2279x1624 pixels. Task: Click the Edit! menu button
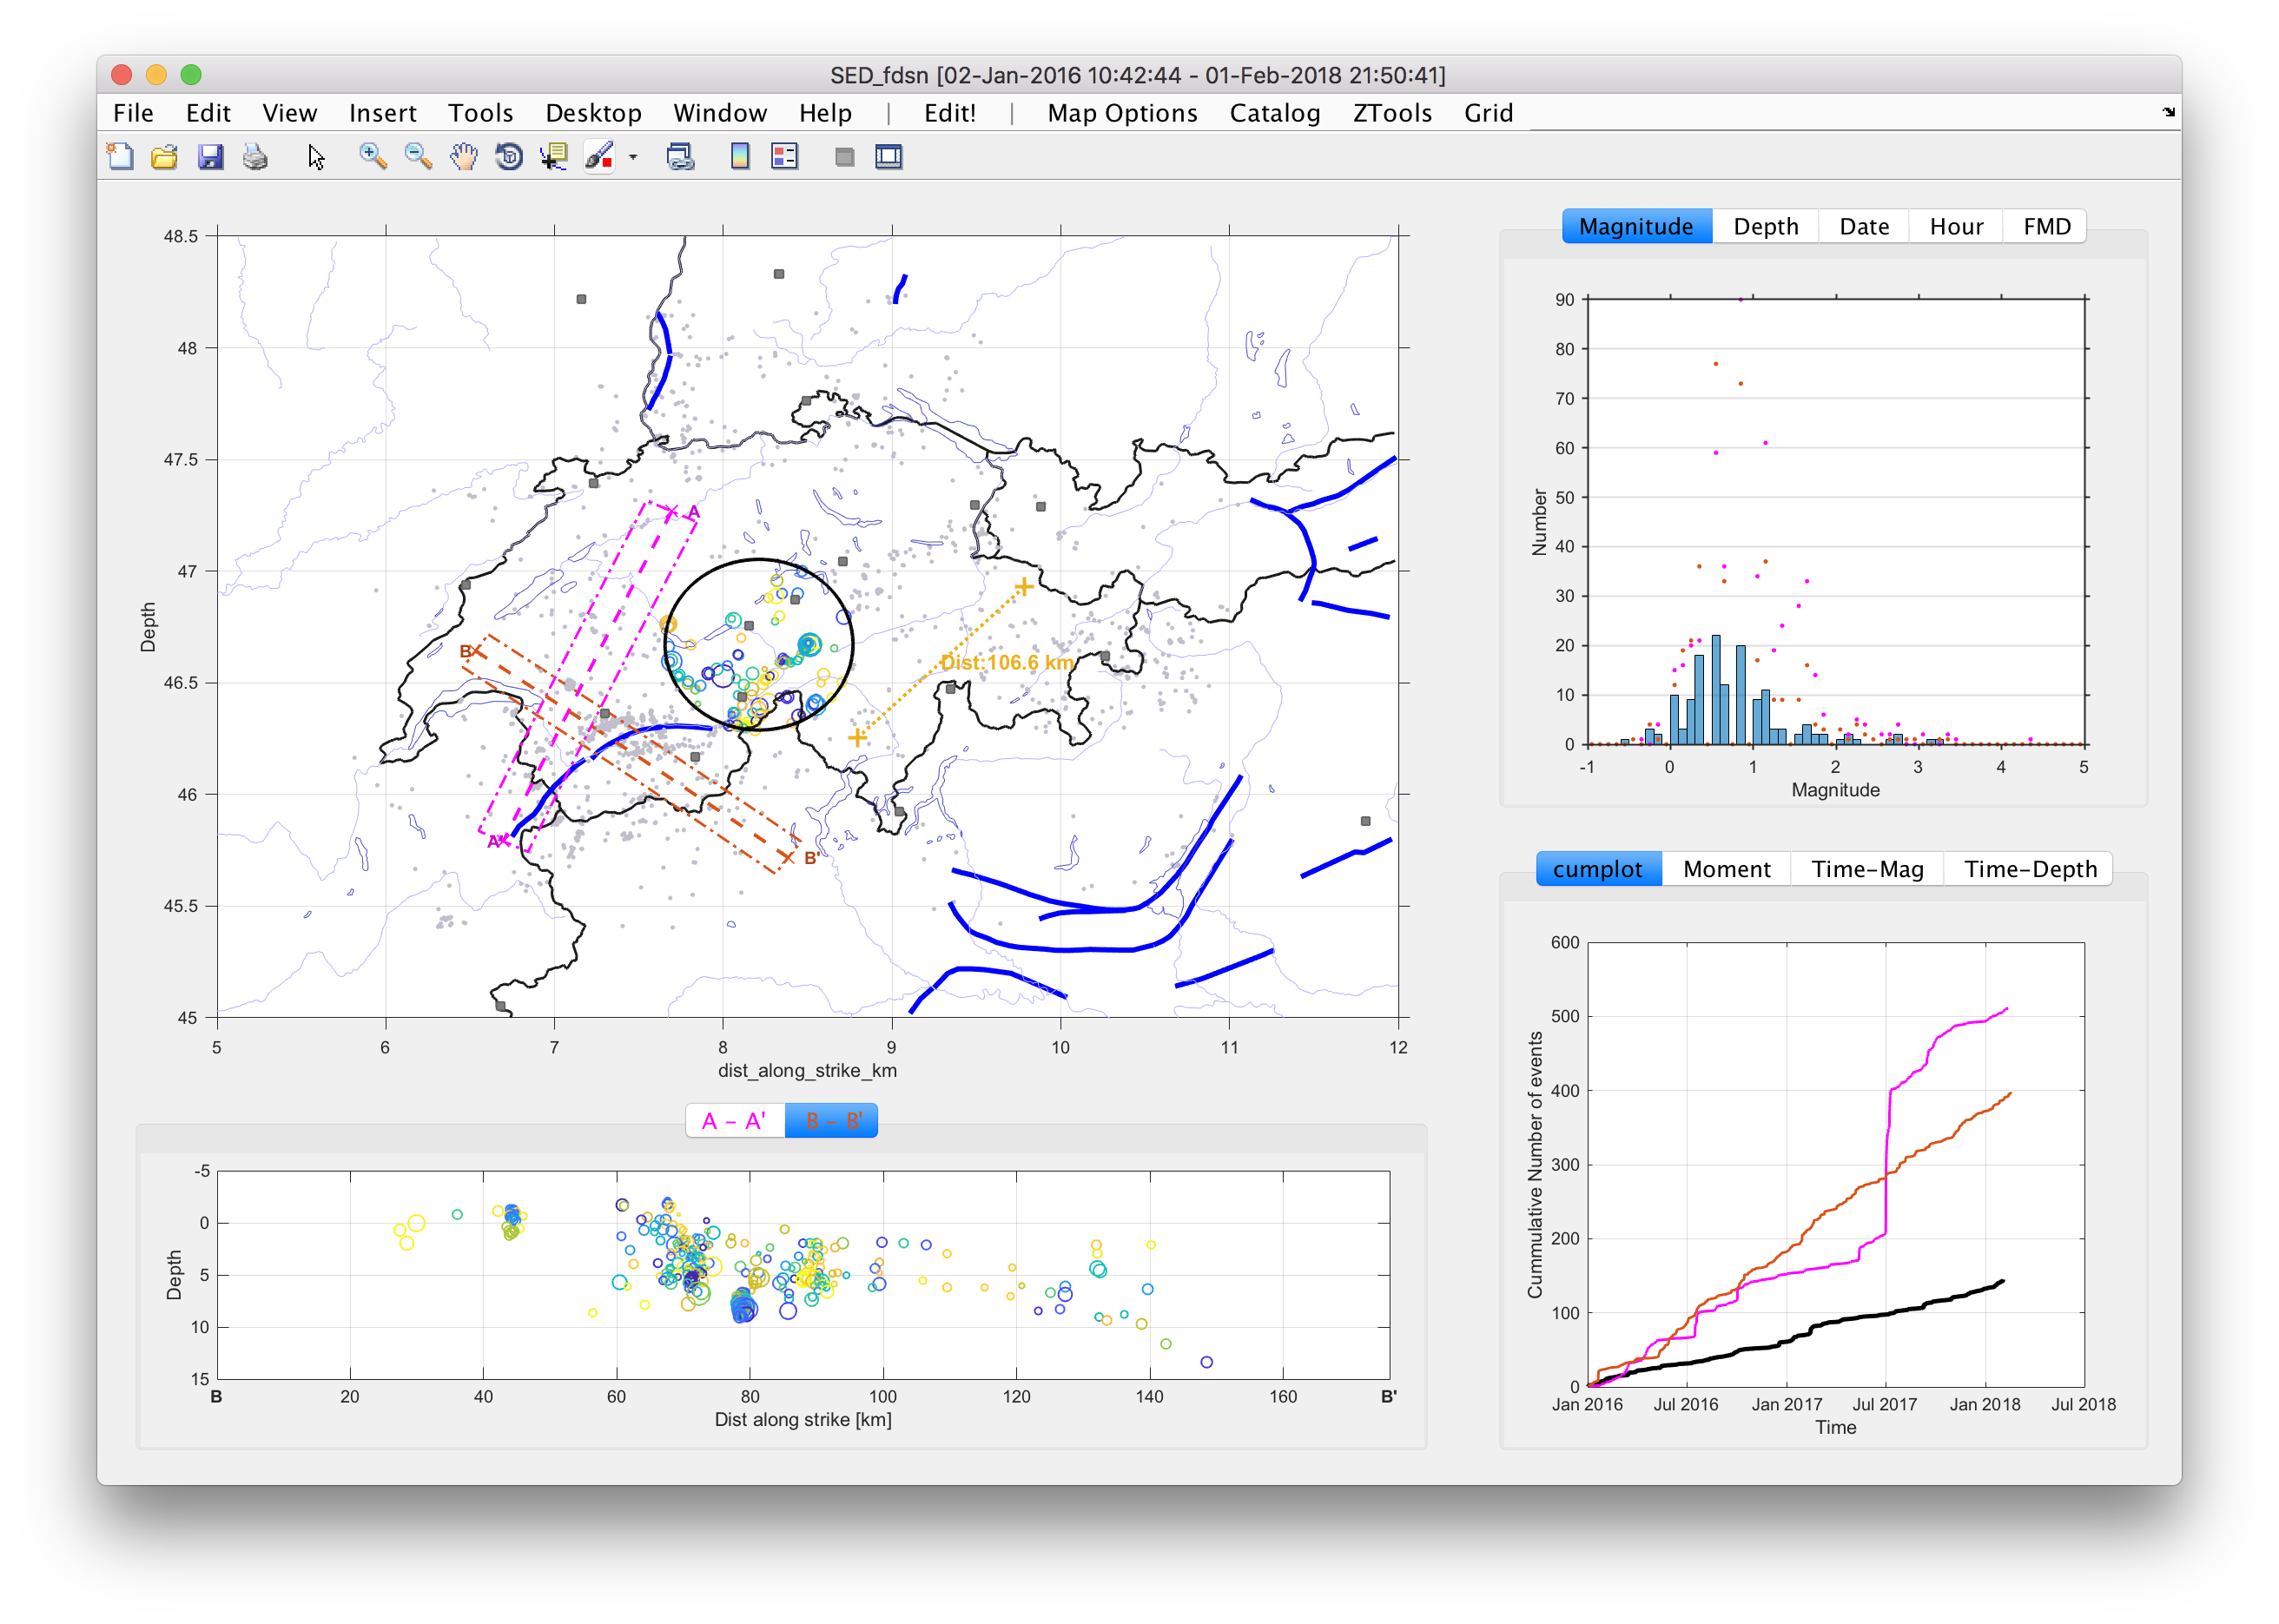949,113
